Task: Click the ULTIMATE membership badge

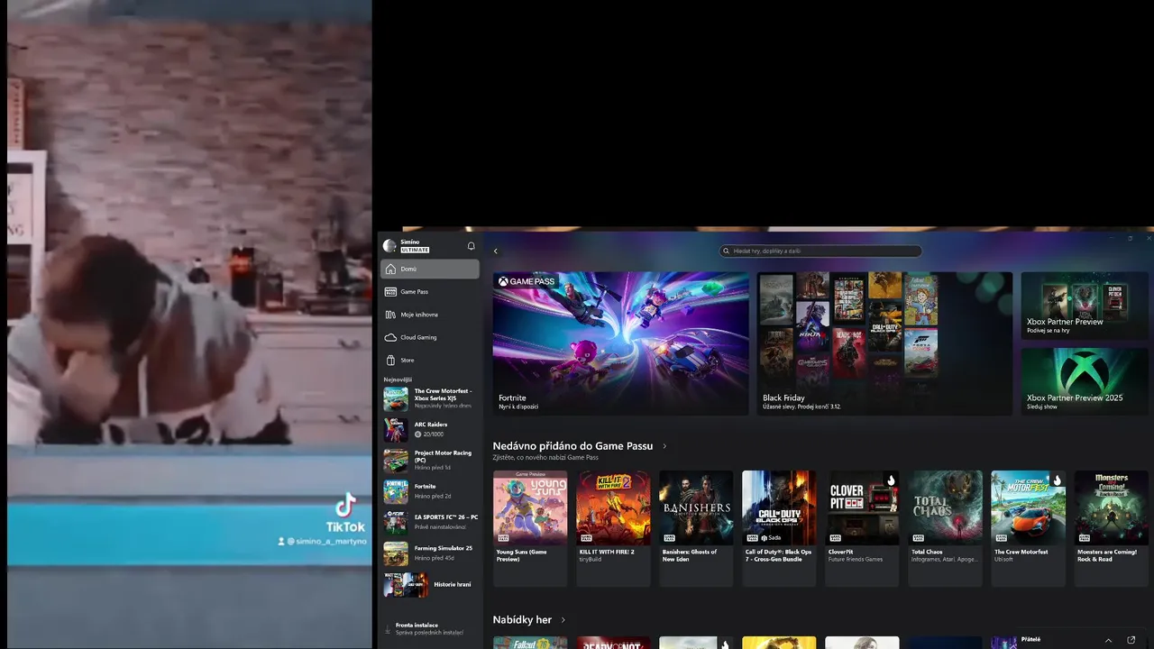Action: tap(415, 250)
